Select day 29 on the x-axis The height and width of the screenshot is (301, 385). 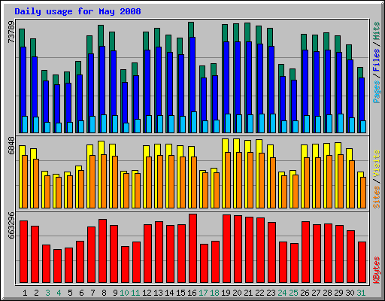tap(338, 293)
